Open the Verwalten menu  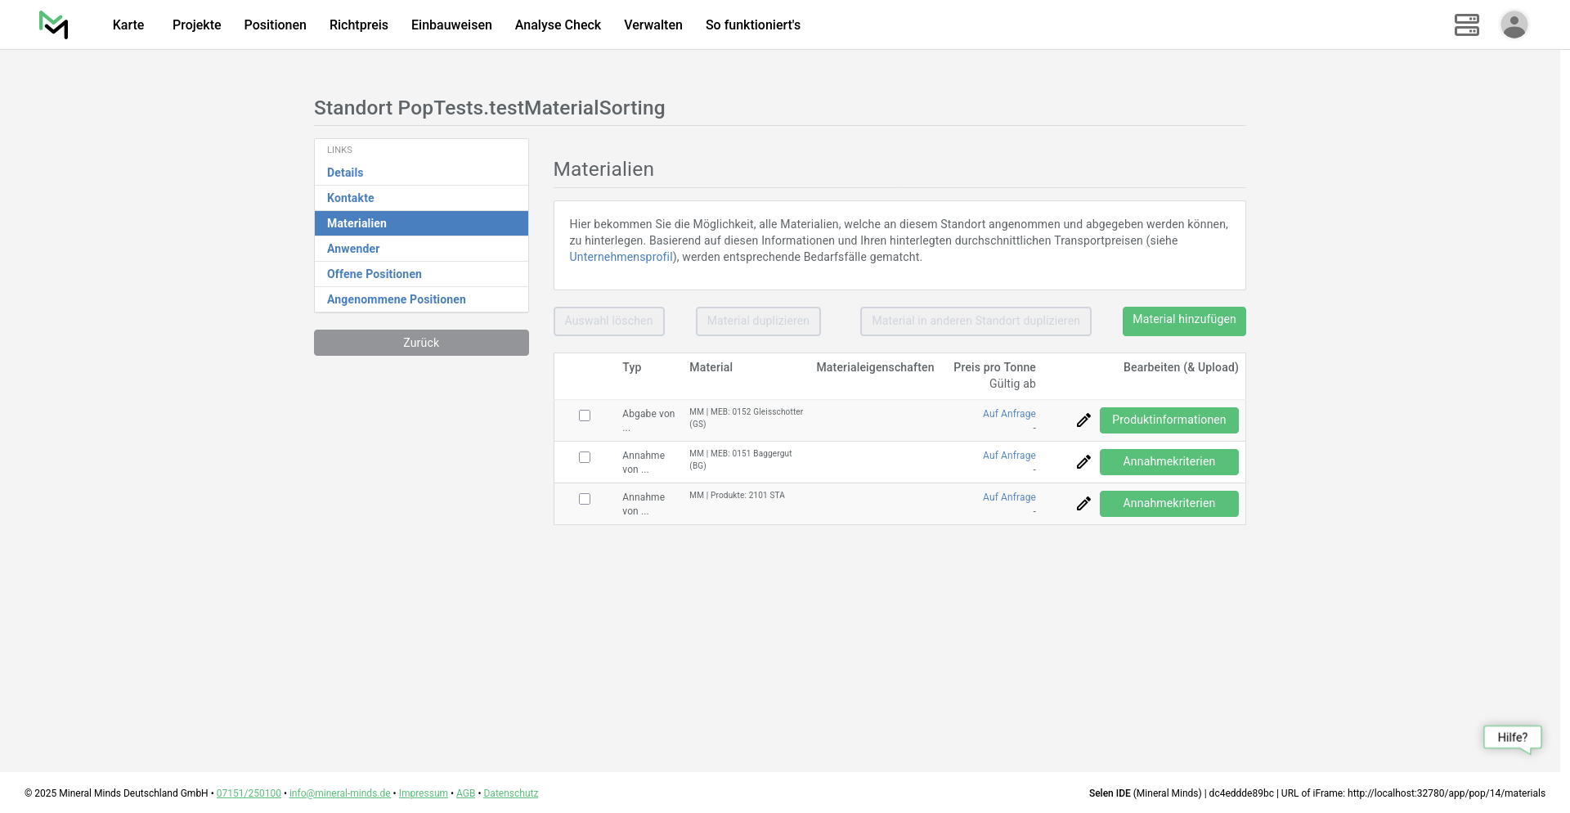[653, 25]
